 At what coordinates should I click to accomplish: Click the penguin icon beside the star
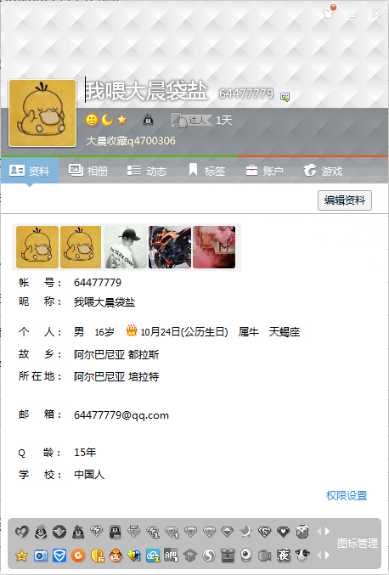(x=148, y=120)
